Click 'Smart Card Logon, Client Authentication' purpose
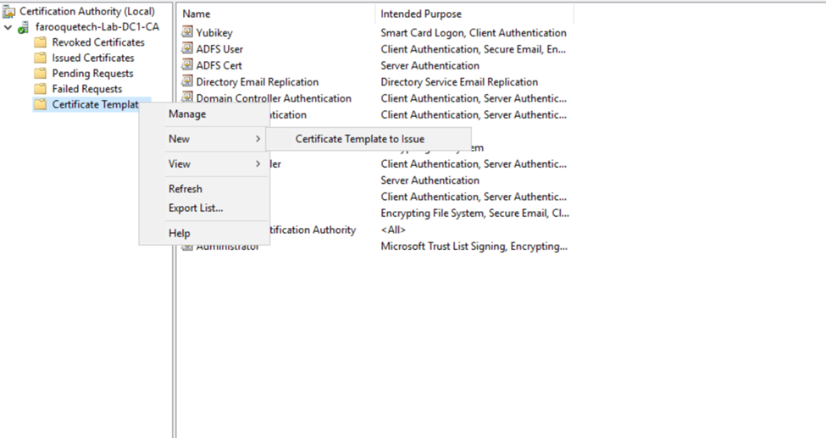The image size is (826, 438). [x=473, y=33]
